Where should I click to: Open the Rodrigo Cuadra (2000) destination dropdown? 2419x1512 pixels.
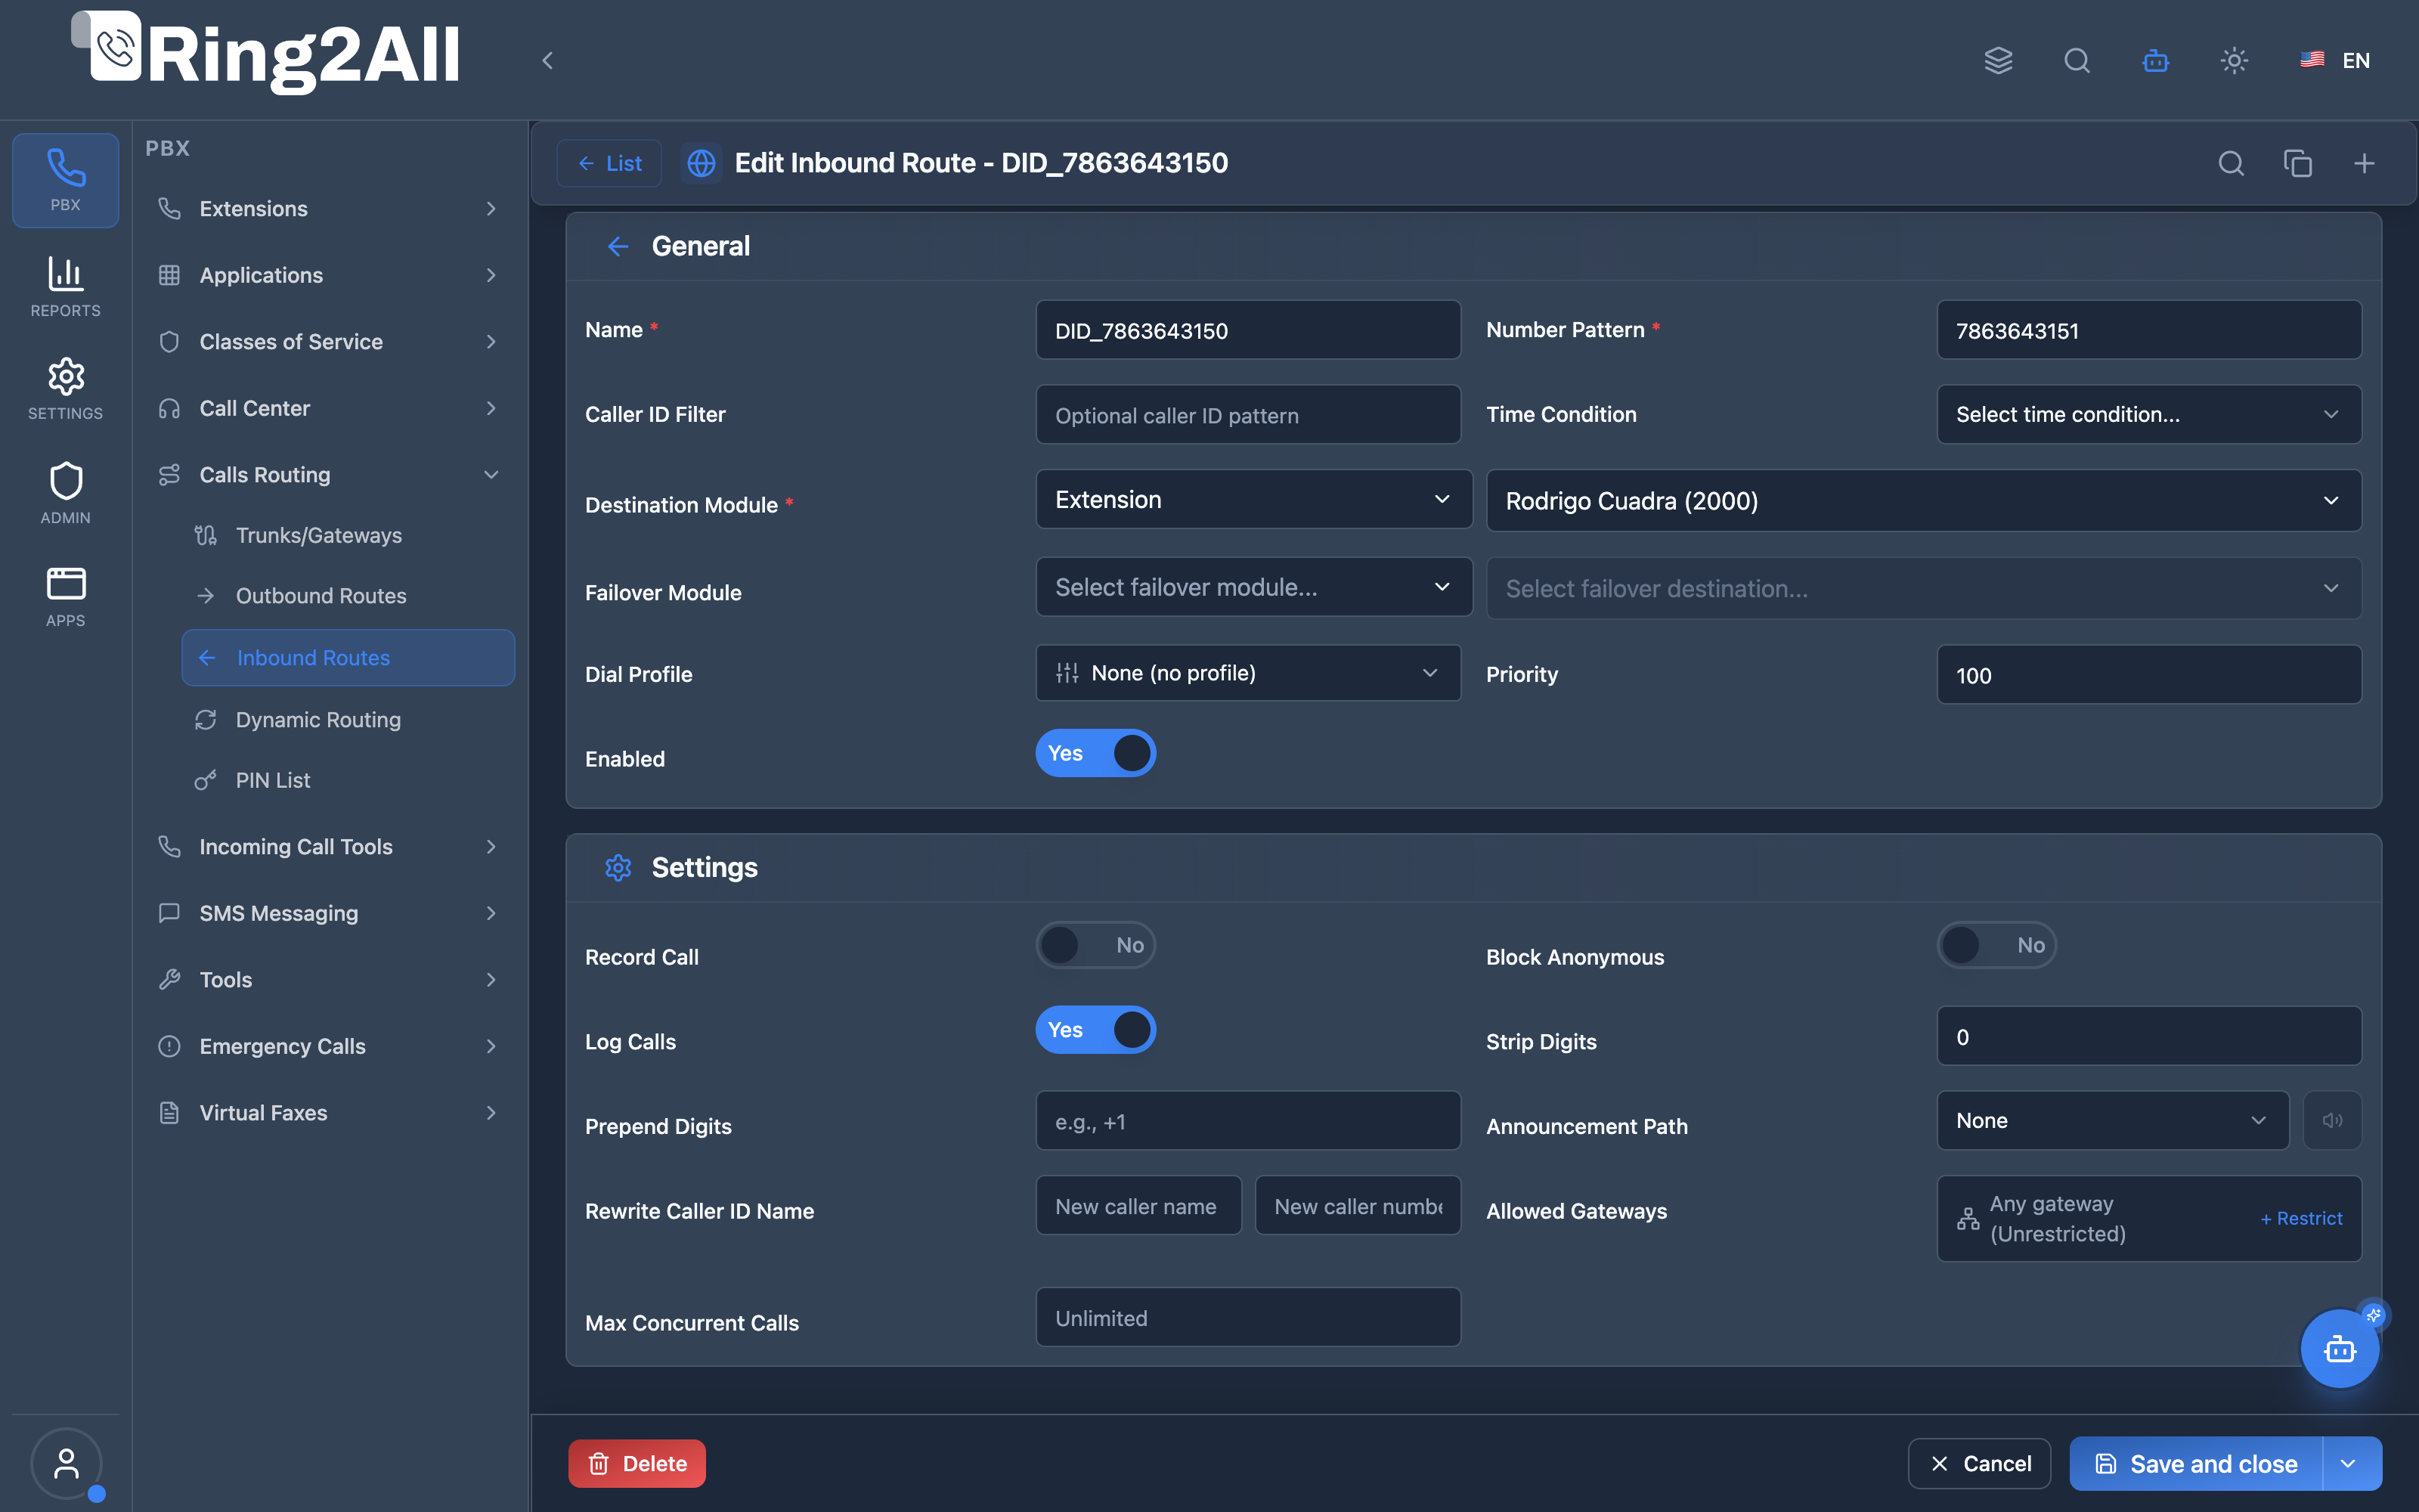pos(1923,500)
